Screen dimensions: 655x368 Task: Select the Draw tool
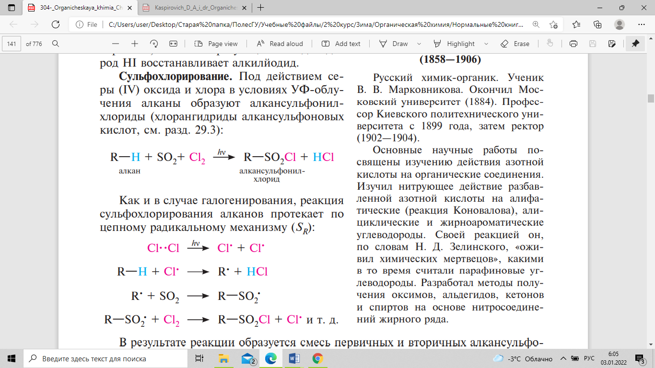(x=394, y=44)
